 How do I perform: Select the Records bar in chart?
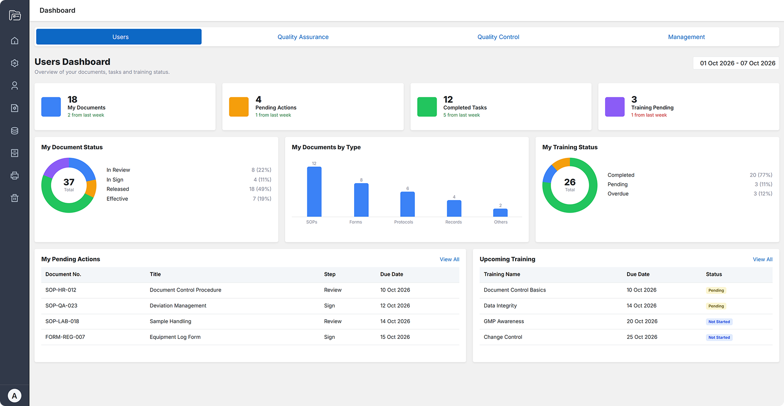tap(454, 208)
